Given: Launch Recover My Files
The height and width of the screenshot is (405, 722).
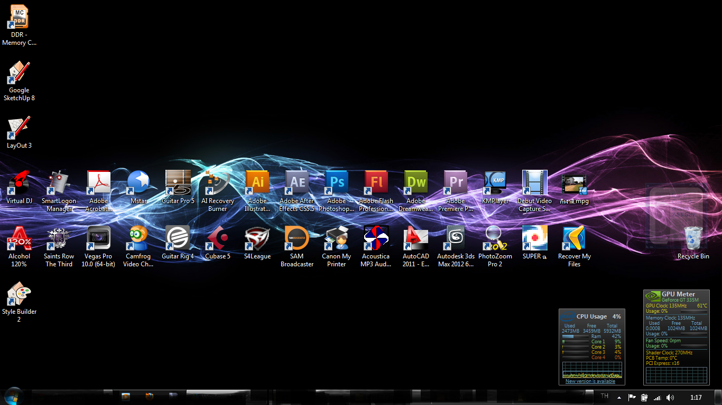Looking at the screenshot, I should [x=575, y=246].
